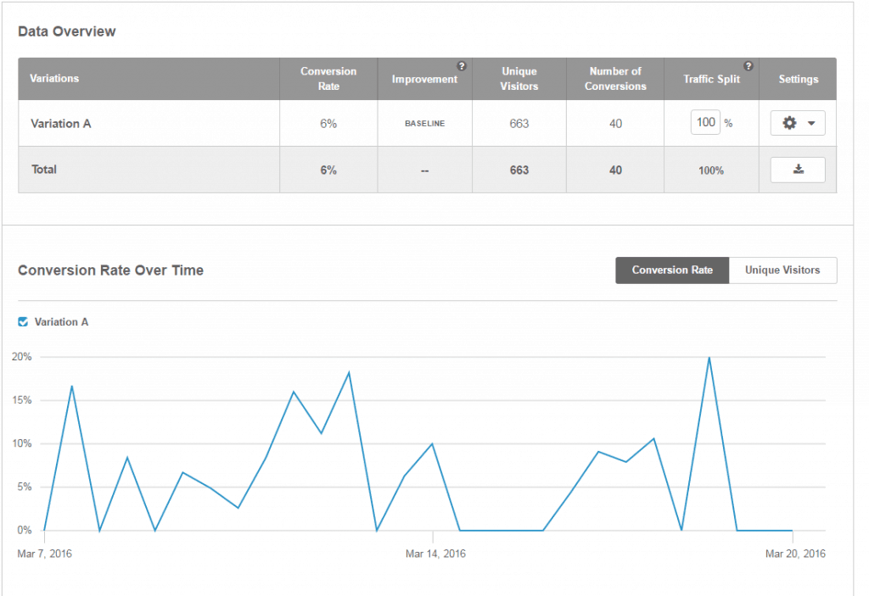
Task: Open Variation A gear settings button
Action: (798, 123)
